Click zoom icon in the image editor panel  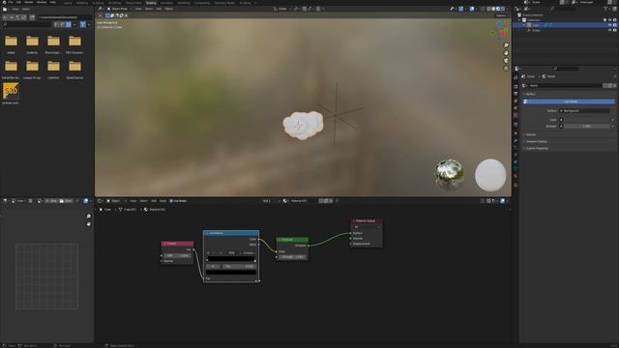tap(88, 217)
